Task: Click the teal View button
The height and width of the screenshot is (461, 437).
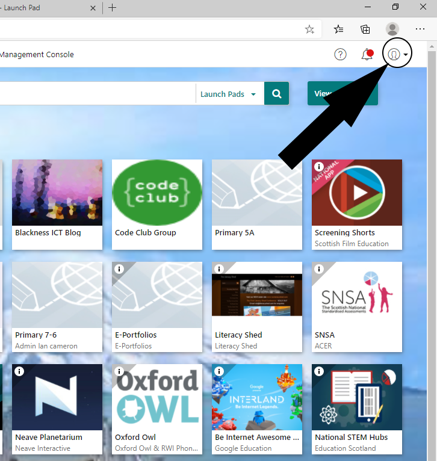Action: (x=342, y=93)
